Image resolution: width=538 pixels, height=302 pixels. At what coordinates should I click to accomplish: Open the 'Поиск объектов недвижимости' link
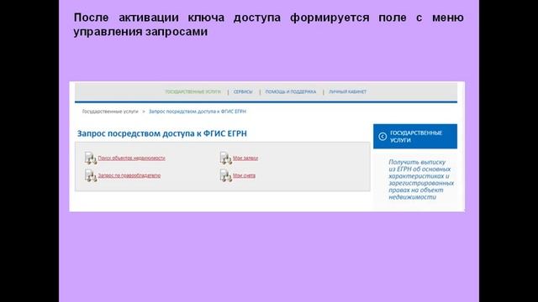click(x=131, y=159)
